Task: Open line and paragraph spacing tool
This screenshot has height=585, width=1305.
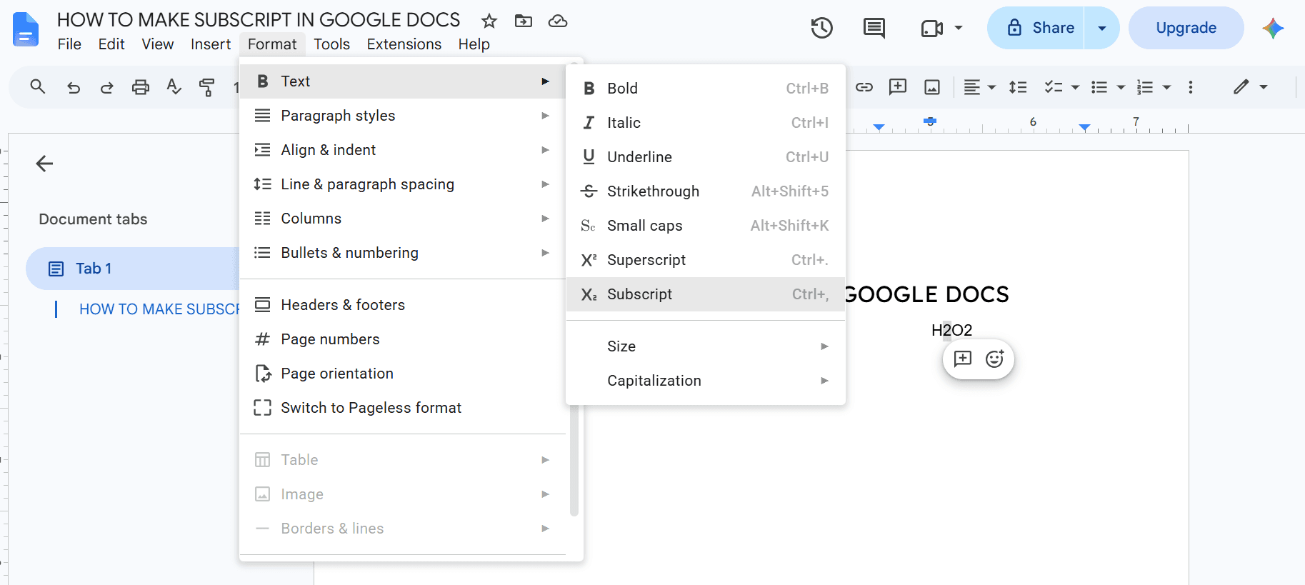Action: (1018, 87)
